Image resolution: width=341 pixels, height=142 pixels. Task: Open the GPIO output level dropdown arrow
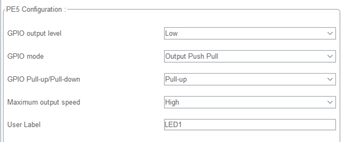(330, 34)
